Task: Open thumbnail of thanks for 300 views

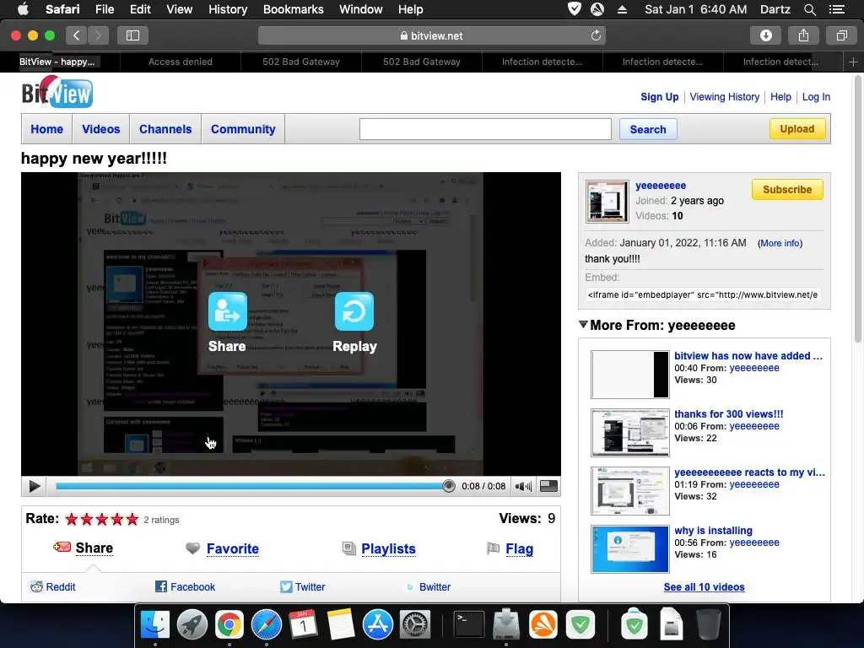Action: click(x=629, y=433)
